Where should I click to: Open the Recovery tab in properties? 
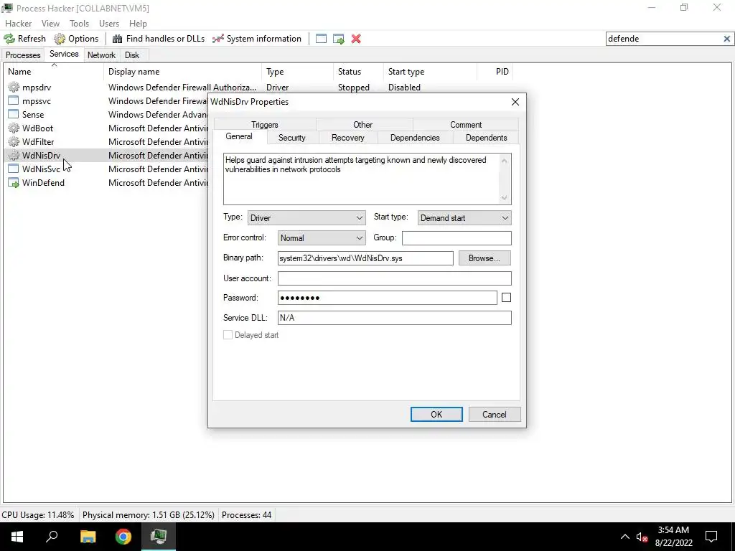(348, 138)
